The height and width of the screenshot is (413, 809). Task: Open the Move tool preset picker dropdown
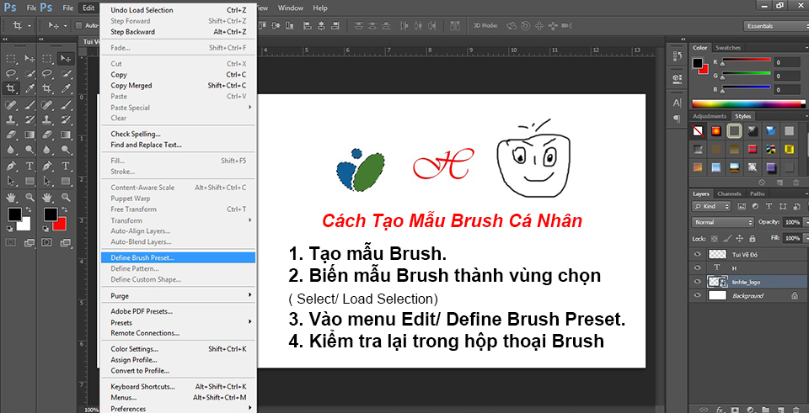[66, 25]
